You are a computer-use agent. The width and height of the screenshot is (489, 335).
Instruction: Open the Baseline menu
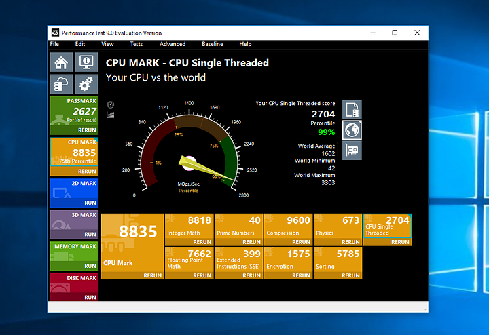212,44
